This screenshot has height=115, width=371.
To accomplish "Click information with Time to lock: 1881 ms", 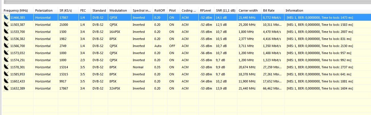I will click(x=320, y=81).
